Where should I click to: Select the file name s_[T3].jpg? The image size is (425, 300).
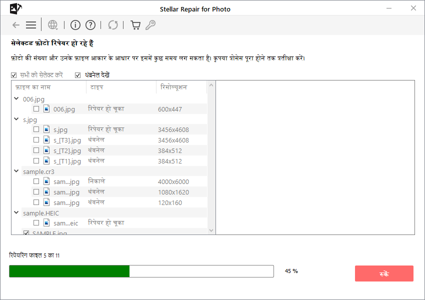tap(67, 140)
